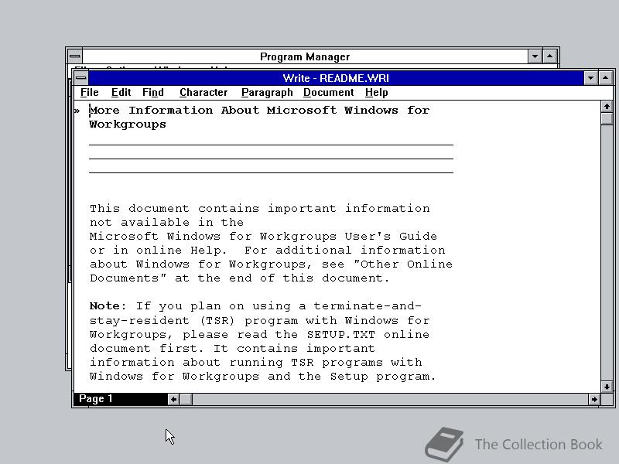Image resolution: width=619 pixels, height=464 pixels.
Task: Click the vertical scroll thumb box
Action: point(607,119)
